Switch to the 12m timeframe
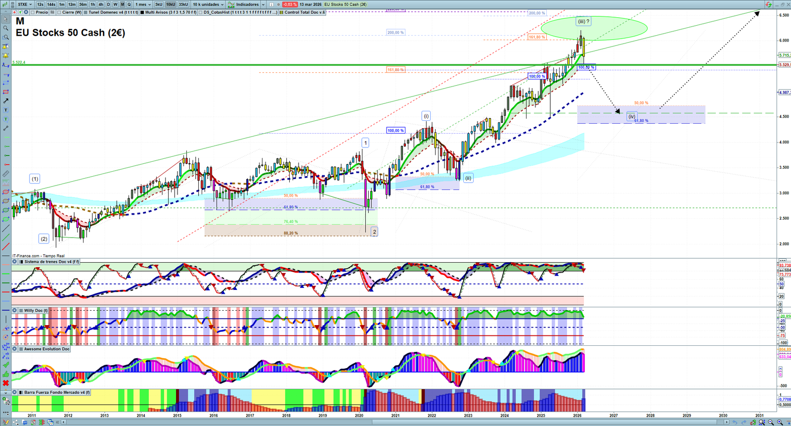 pos(72,4)
